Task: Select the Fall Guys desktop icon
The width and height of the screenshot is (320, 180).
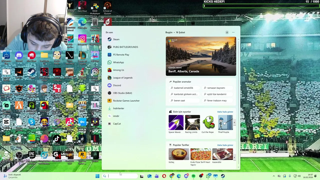Action: [x=95, y=57]
